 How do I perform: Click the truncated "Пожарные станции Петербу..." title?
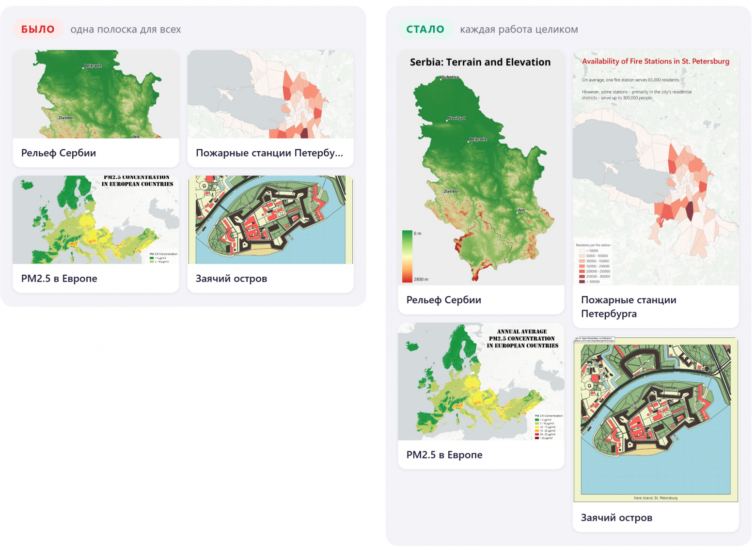269,153
